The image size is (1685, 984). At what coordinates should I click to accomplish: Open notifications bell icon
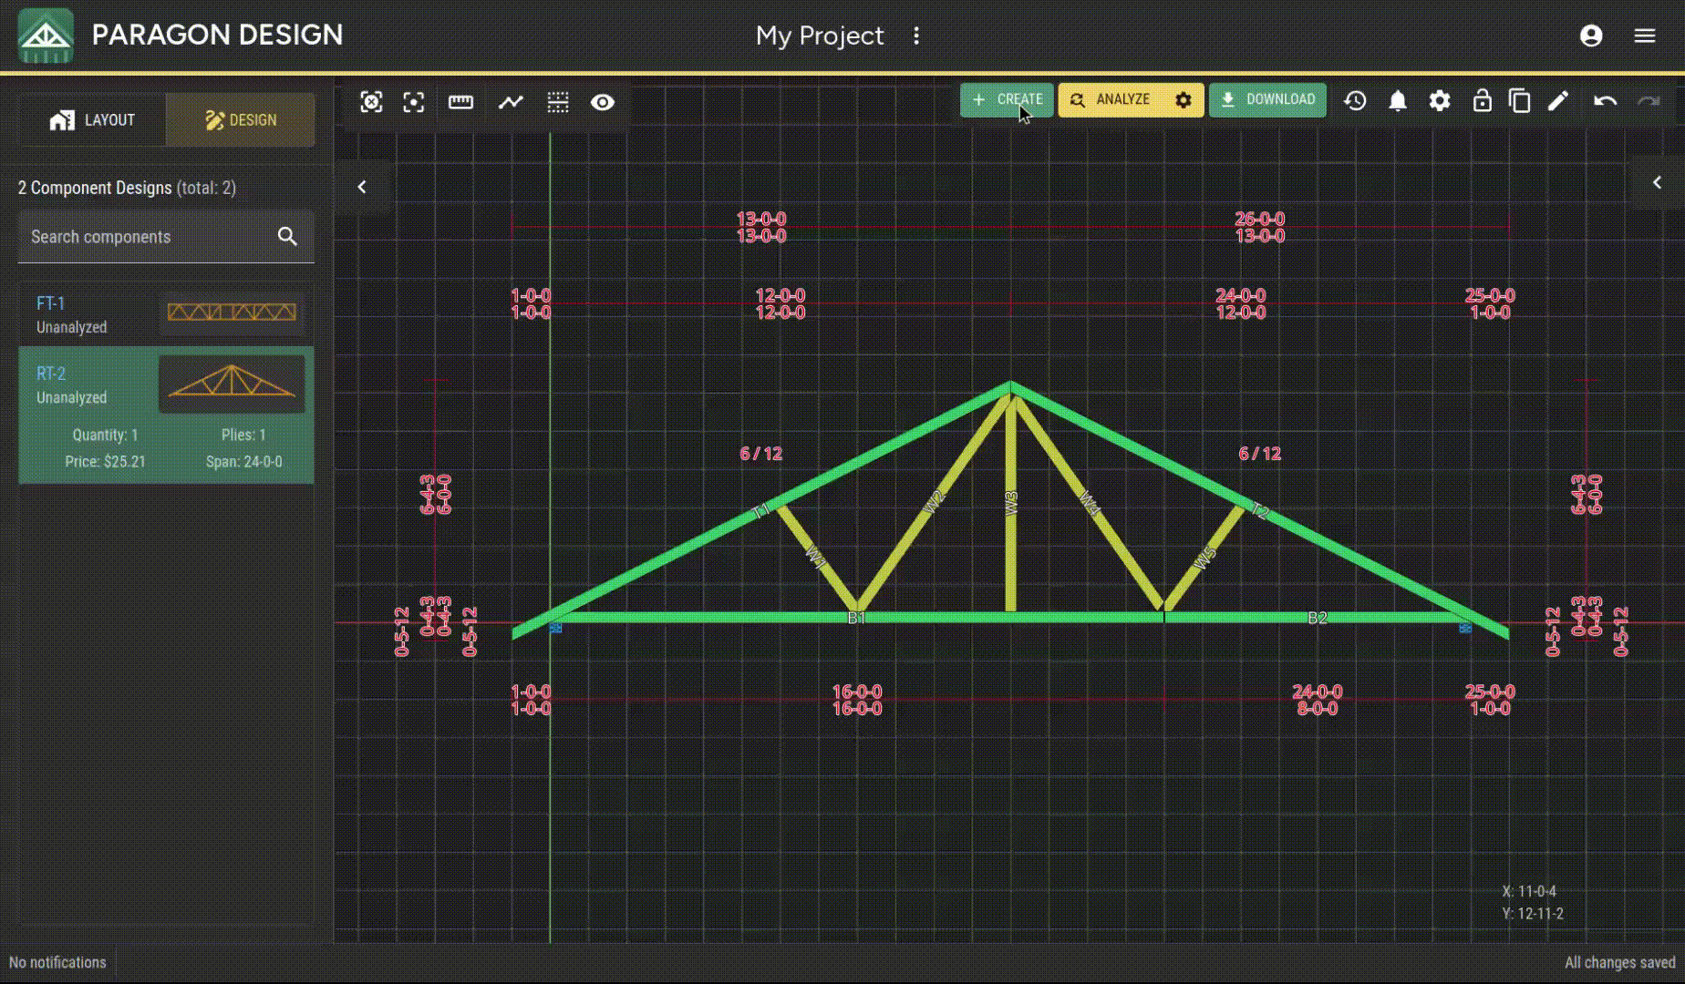pyautogui.click(x=1397, y=100)
